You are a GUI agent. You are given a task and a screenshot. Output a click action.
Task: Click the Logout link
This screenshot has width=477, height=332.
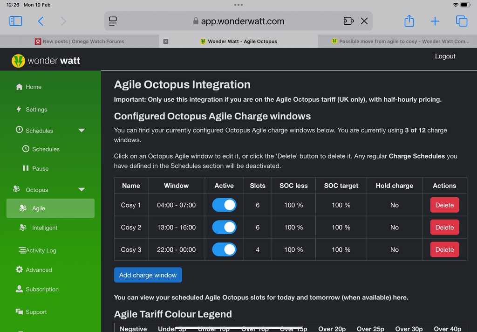(445, 56)
